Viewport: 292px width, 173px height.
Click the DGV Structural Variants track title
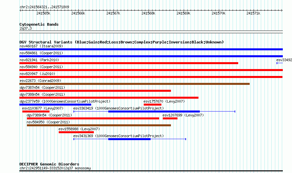tap(122, 42)
